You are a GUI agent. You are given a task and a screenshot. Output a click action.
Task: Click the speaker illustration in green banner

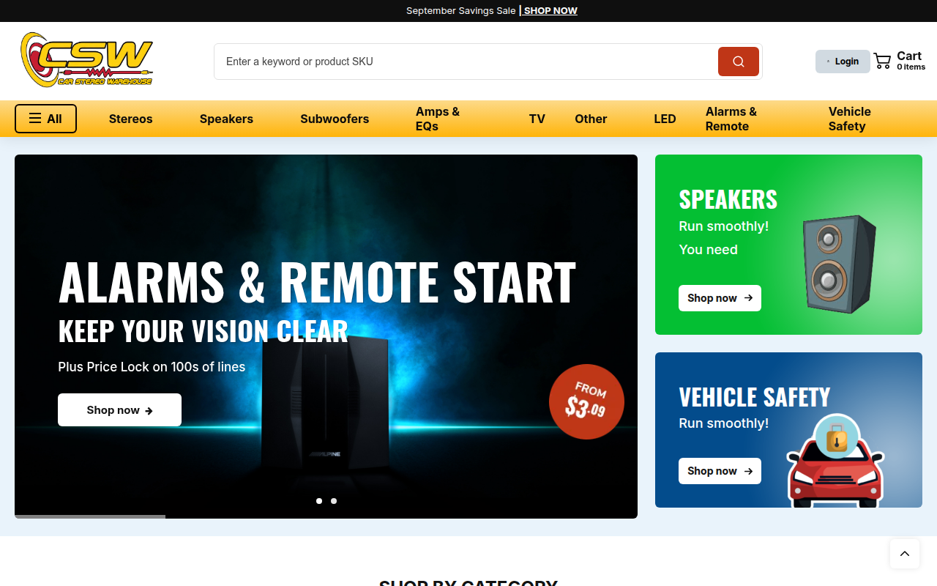pyautogui.click(x=839, y=264)
